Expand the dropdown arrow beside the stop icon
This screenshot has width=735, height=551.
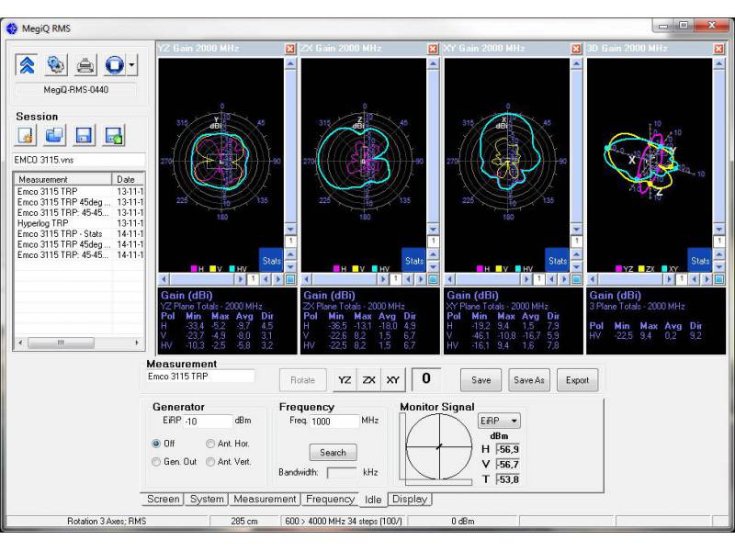133,65
